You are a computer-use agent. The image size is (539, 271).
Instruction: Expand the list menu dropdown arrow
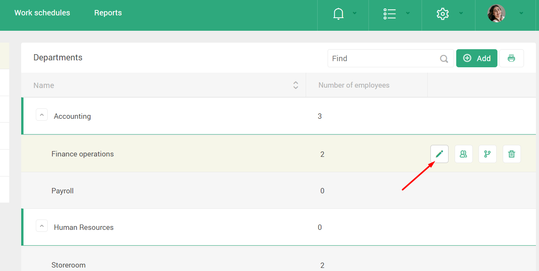[x=408, y=13]
